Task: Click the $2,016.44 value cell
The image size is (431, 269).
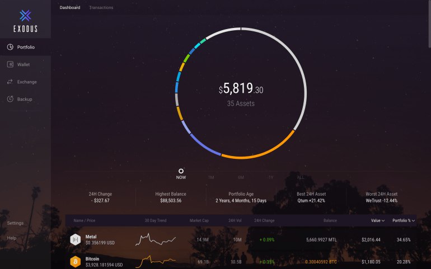Action: point(371,239)
